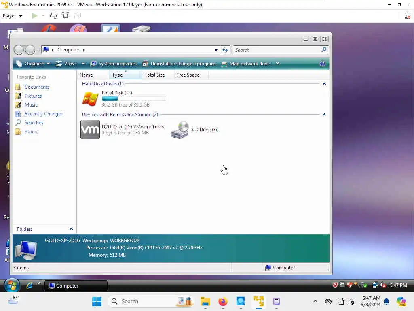Open DVD Drive (D:) VMware Tools icon

click(x=90, y=130)
